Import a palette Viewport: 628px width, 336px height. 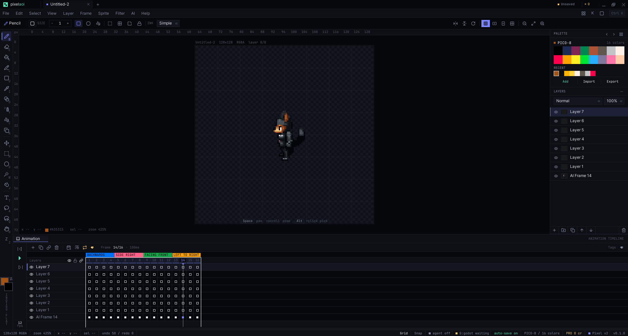pos(589,82)
